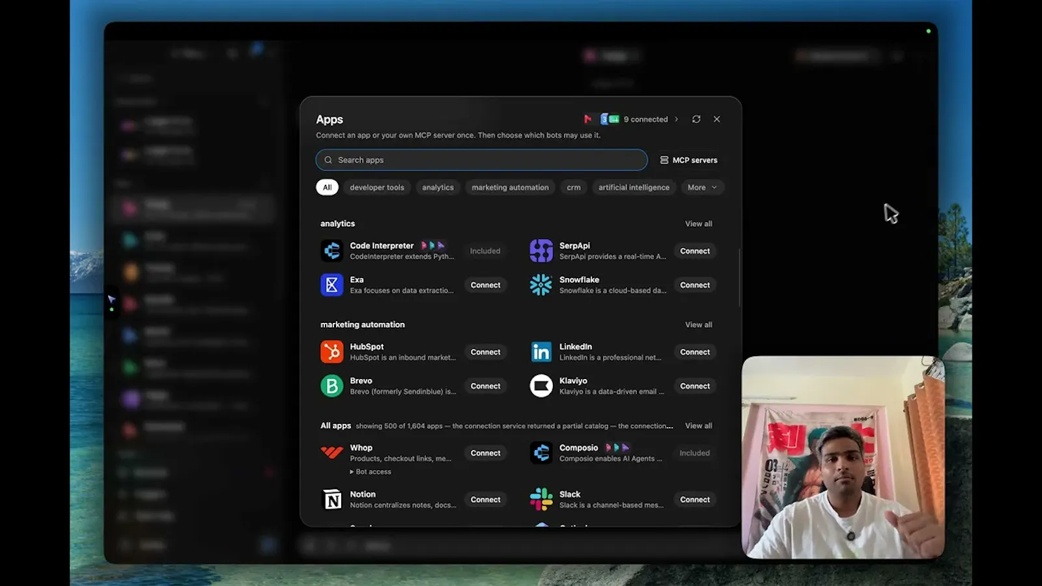Connect the Snowflake app
The width and height of the screenshot is (1042, 586).
pos(695,285)
